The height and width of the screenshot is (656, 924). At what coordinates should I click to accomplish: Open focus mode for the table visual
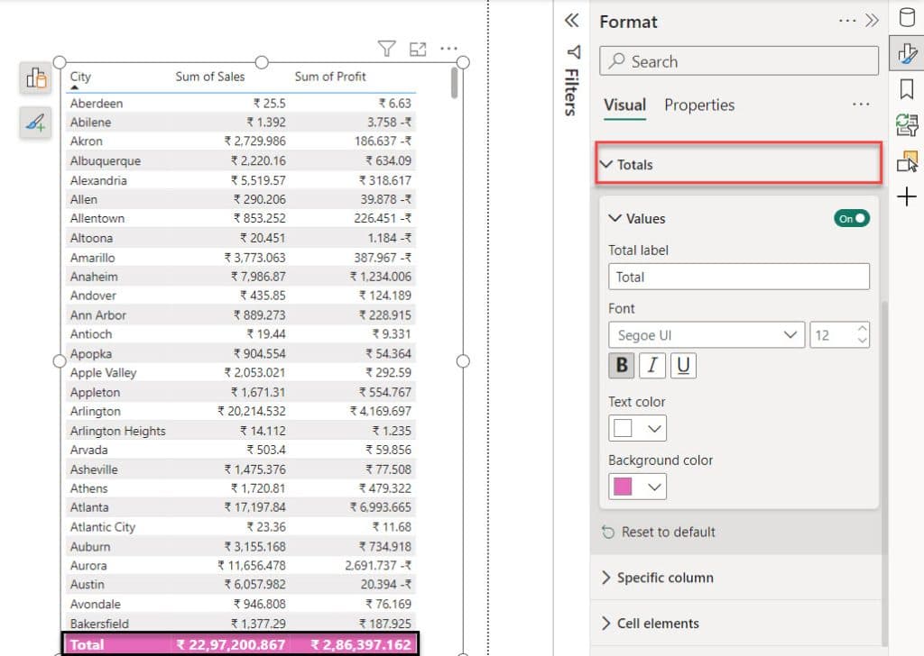click(x=418, y=49)
